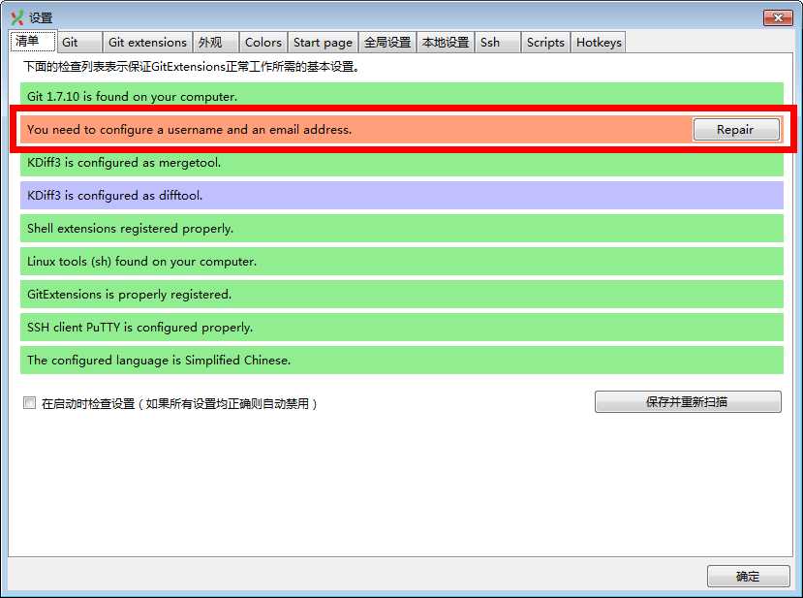
Task: Open the Git extensions tab
Action: [147, 43]
